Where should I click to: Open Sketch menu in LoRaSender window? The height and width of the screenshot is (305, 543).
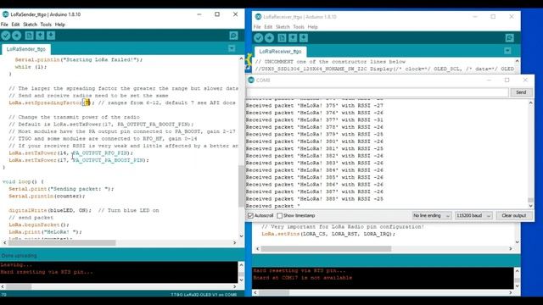tap(31, 25)
